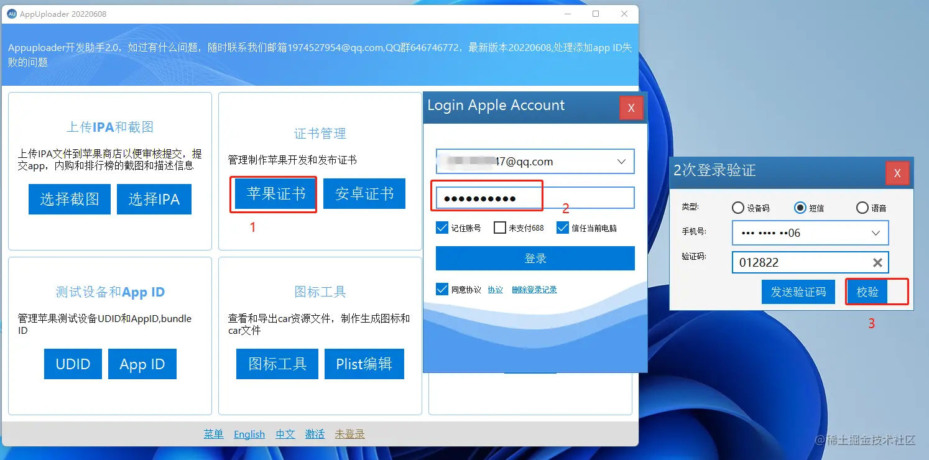Enable the 未支付688 checkbox

coord(499,228)
